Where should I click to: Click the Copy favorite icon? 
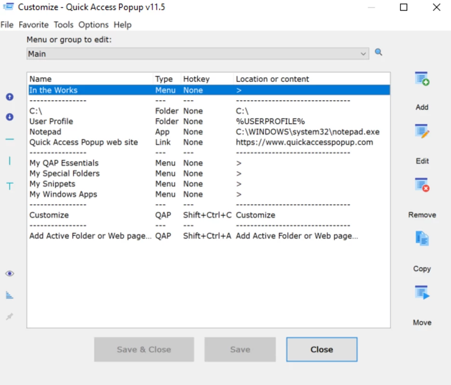pyautogui.click(x=422, y=239)
